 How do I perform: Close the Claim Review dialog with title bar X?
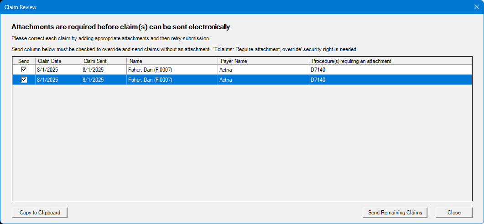tap(476, 7)
